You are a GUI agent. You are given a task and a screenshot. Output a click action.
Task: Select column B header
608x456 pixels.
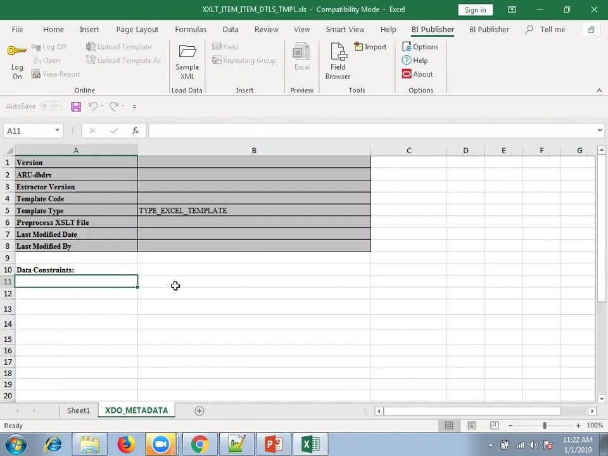tap(254, 151)
